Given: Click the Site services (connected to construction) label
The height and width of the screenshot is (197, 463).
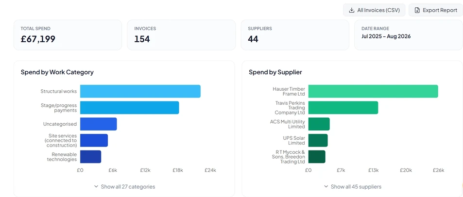Looking at the screenshot, I should click(x=61, y=140).
